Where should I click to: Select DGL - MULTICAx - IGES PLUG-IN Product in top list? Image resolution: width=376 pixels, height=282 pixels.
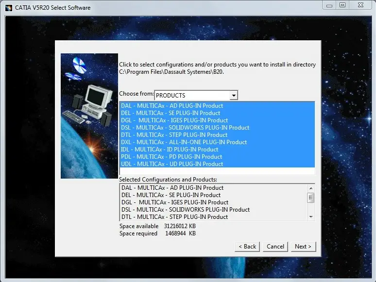click(x=217, y=120)
